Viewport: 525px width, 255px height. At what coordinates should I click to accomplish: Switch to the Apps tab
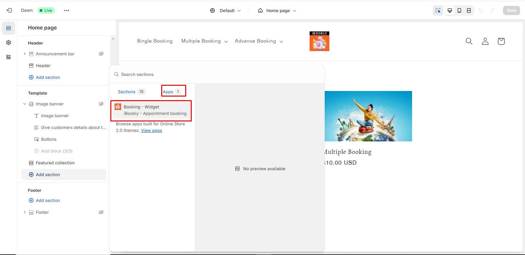point(171,92)
